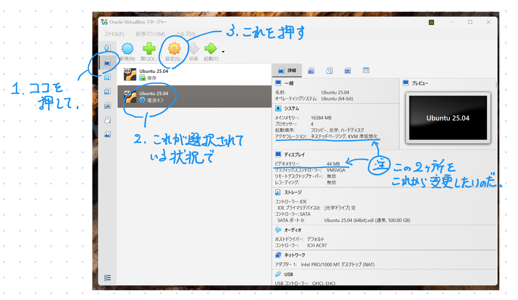The image size is (518, 300).
Task: Click the 新規(N) blue starburst icon
Action: tap(127, 49)
